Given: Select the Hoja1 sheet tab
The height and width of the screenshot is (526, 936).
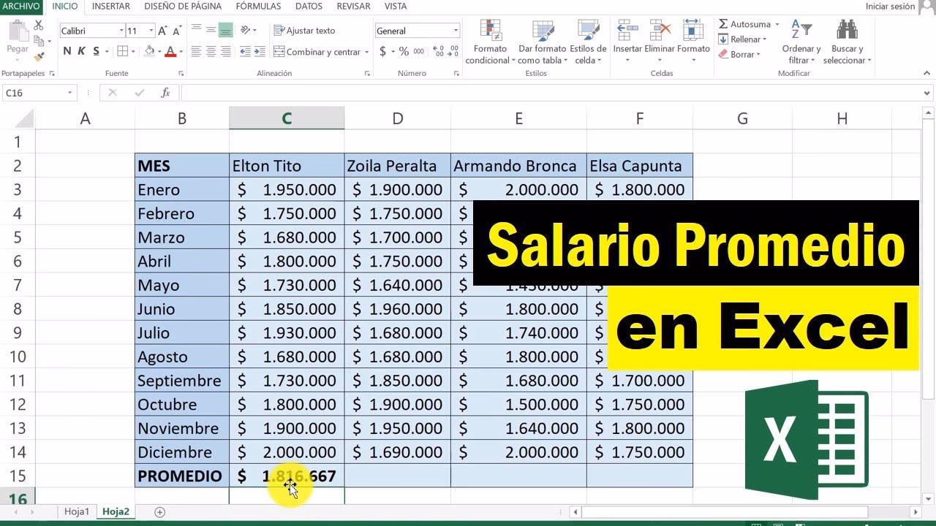Looking at the screenshot, I should tap(76, 511).
